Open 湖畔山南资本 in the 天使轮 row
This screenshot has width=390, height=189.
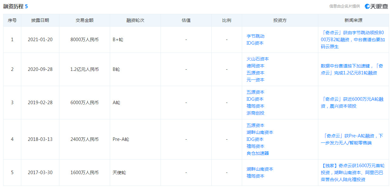click(260, 169)
